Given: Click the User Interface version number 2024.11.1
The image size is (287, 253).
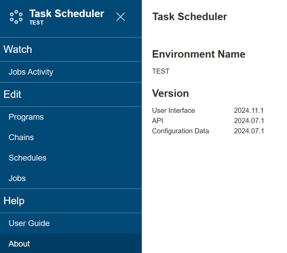Looking at the screenshot, I should 249,110.
